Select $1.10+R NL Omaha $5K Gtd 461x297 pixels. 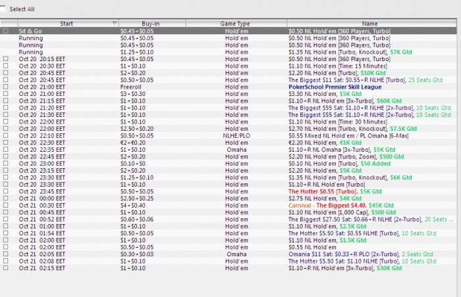click(342, 150)
